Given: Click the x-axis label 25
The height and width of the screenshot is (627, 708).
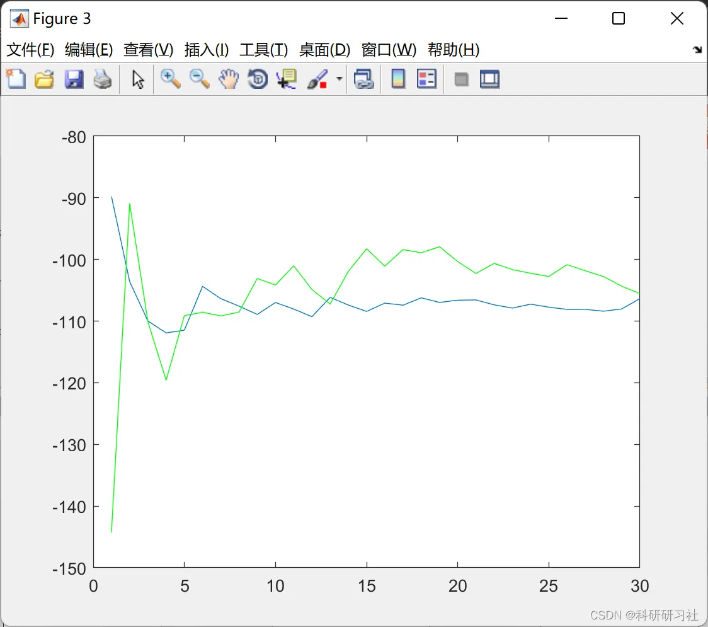Looking at the screenshot, I should 549,586.
